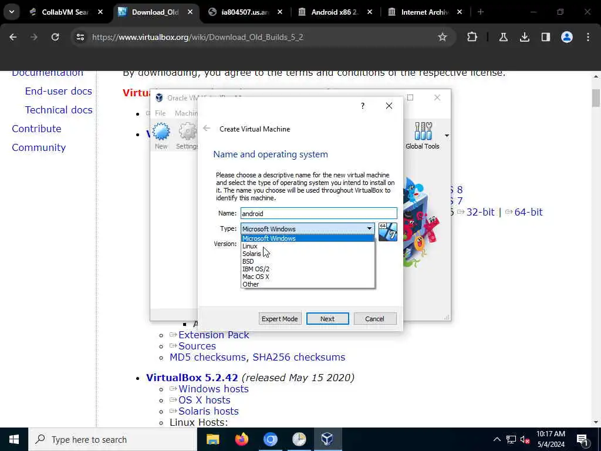
Task: Choose IBM OS/2 from the Type list
Action: 307,269
